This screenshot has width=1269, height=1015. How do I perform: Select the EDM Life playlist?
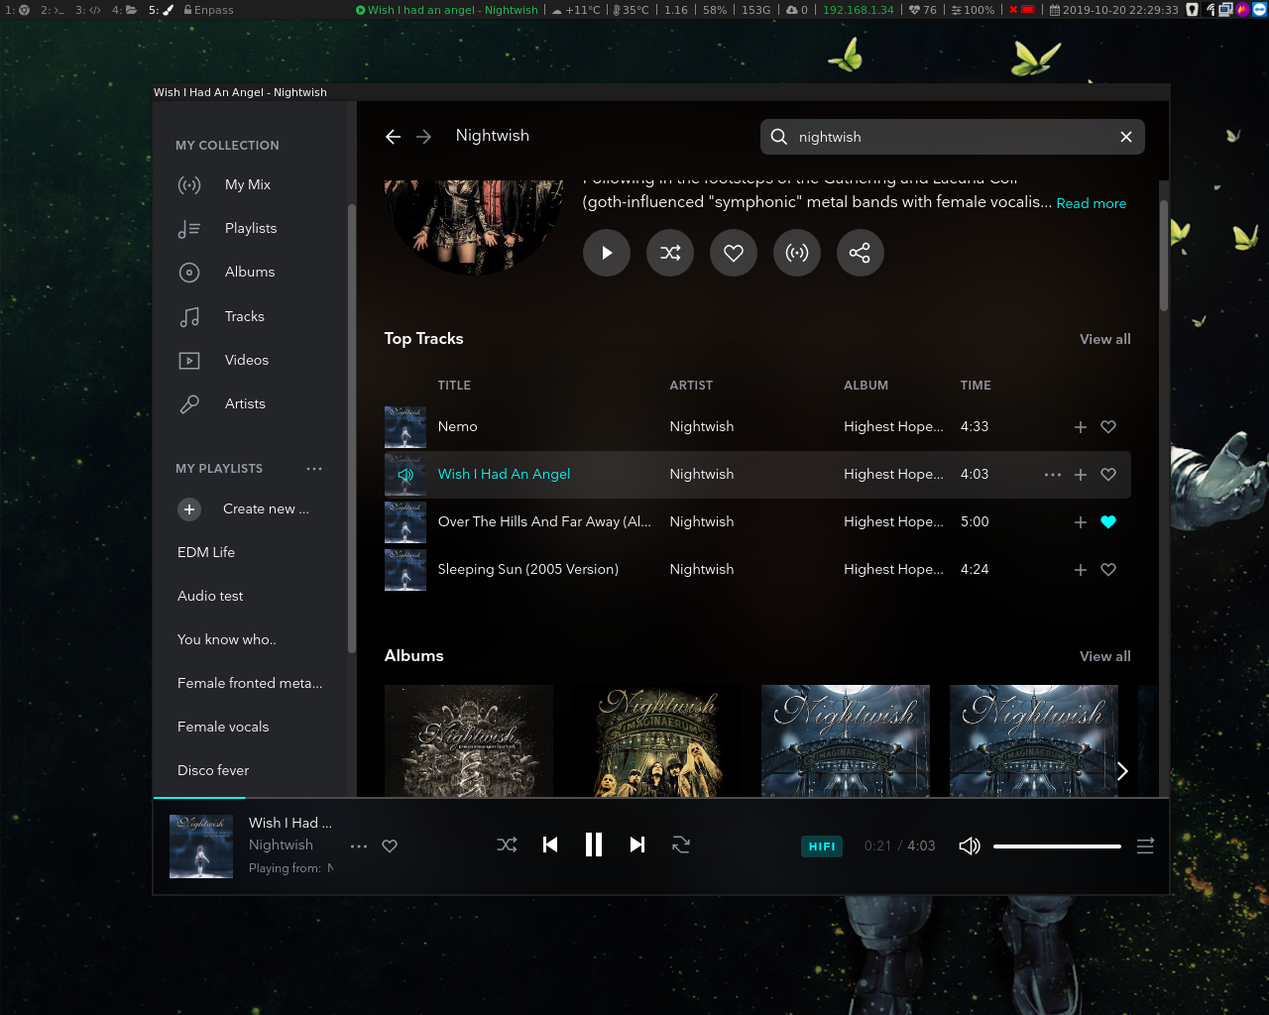(x=205, y=552)
